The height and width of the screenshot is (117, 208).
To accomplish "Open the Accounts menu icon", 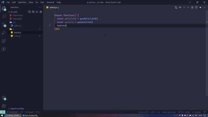I will pyautogui.click(x=4, y=98).
